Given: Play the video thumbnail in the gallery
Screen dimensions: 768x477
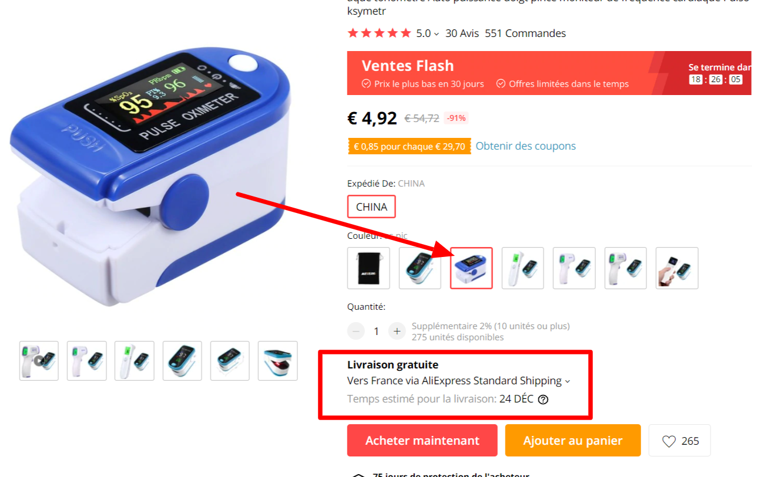Looking at the screenshot, I should (39, 361).
